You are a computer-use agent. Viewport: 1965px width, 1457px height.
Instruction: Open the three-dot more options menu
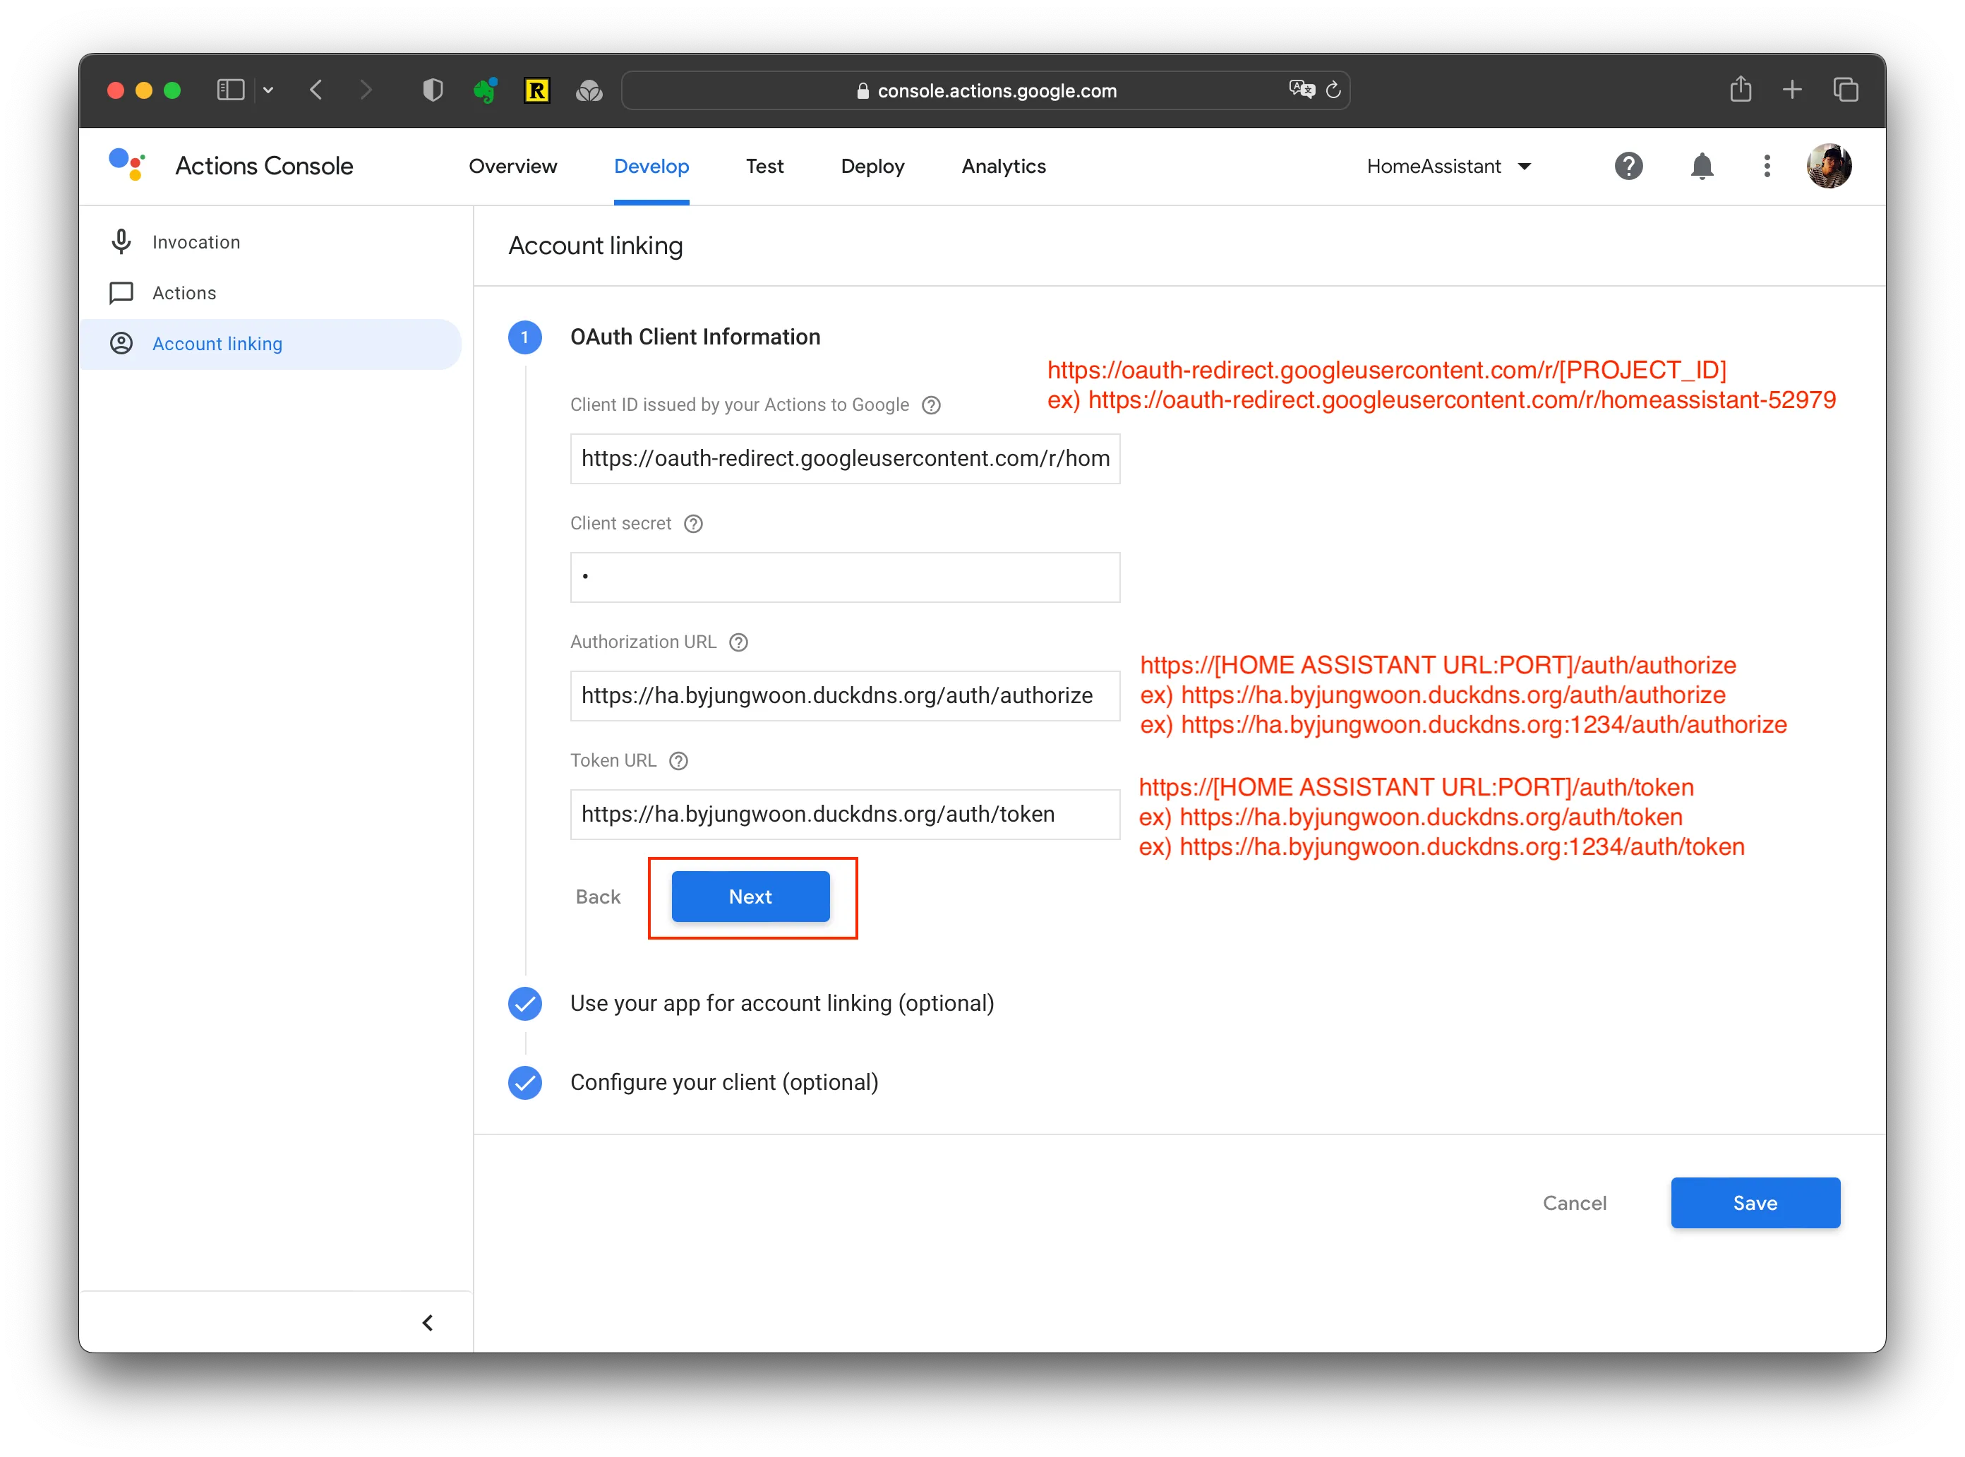tap(1766, 166)
